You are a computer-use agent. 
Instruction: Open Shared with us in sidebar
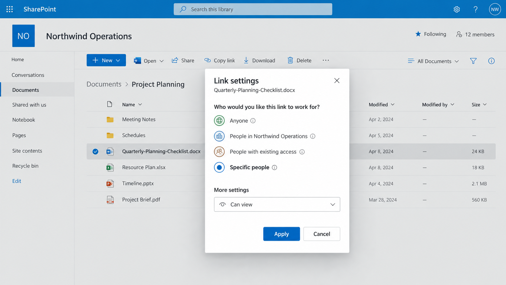29,105
